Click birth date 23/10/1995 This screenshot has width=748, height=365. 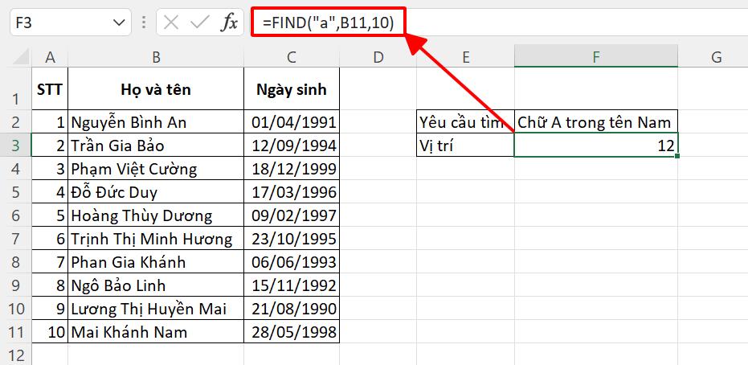click(x=292, y=239)
